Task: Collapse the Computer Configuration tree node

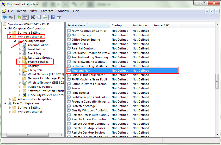Action: pyautogui.click(x=5, y=28)
